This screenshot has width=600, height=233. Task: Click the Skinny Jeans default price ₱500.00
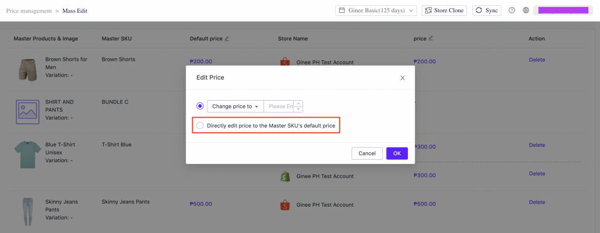tap(201, 204)
